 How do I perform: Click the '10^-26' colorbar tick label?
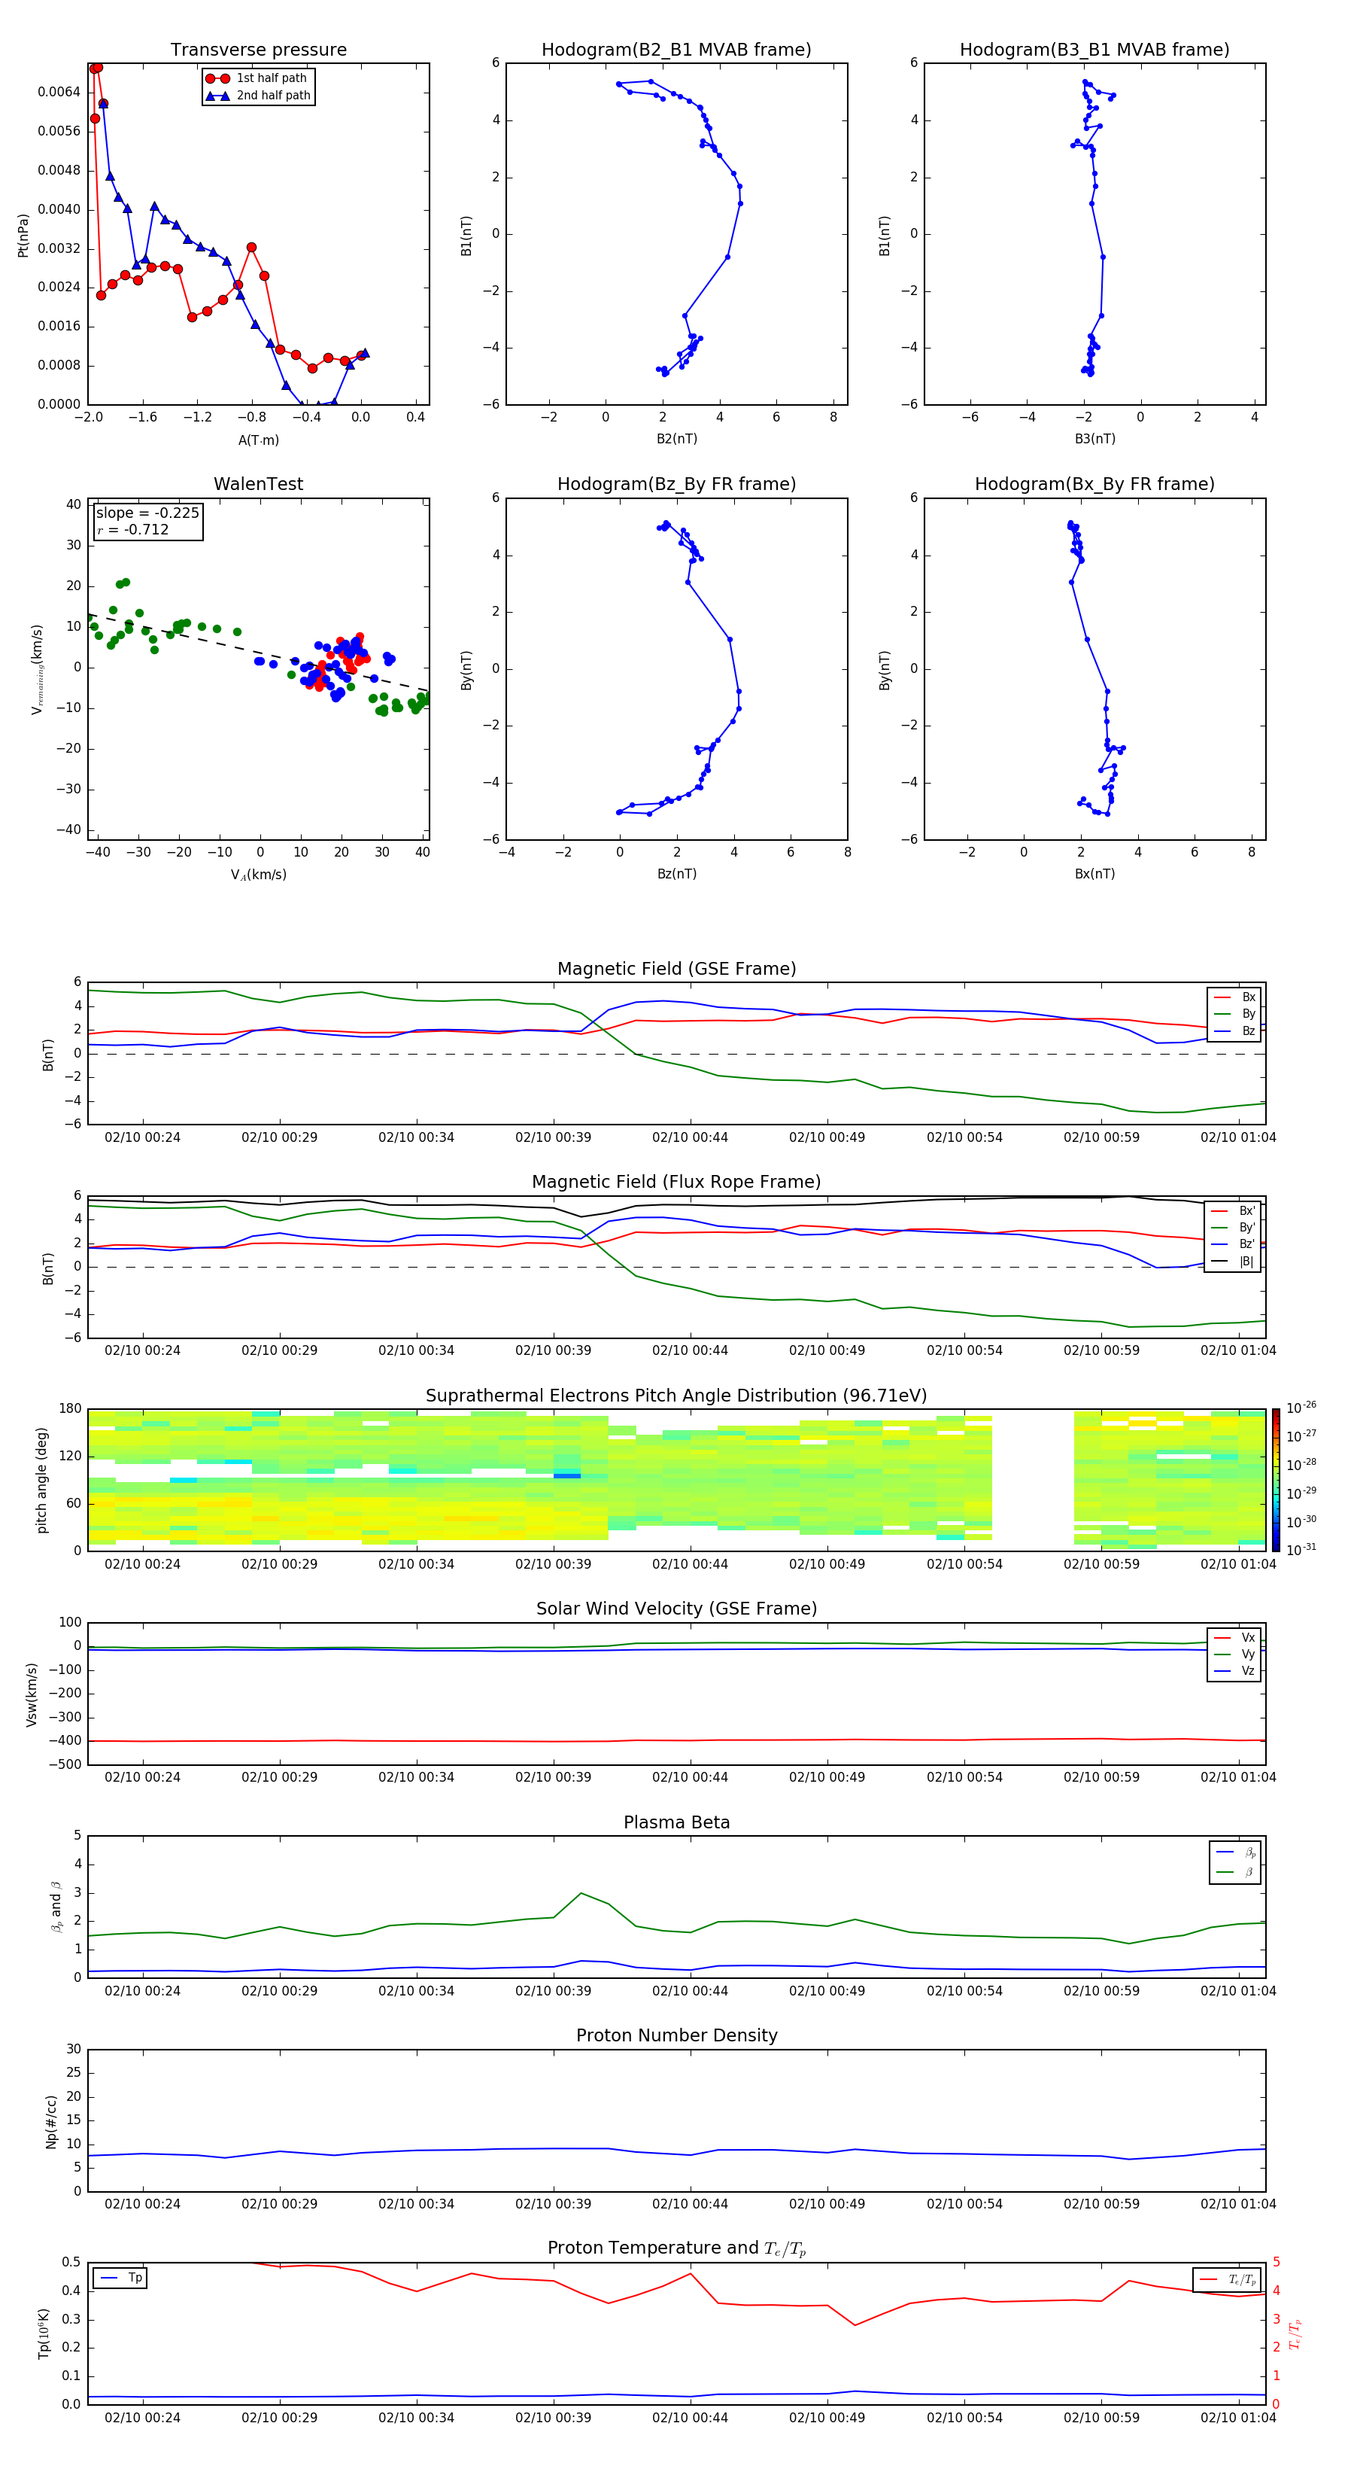[x=1301, y=1408]
